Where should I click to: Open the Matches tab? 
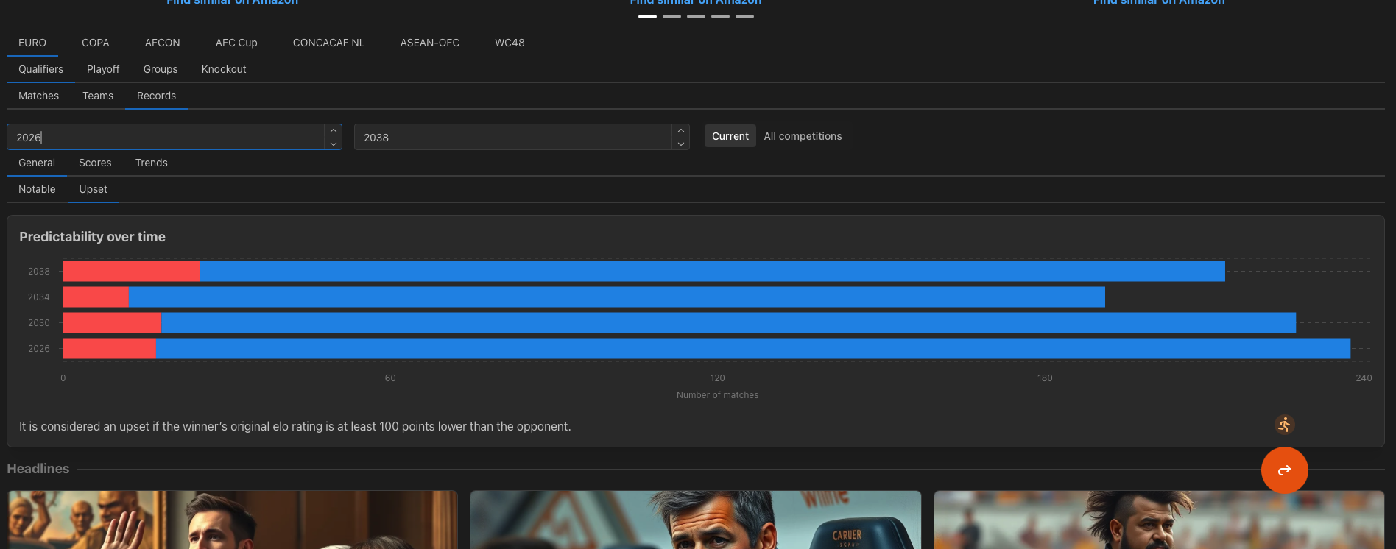click(39, 96)
